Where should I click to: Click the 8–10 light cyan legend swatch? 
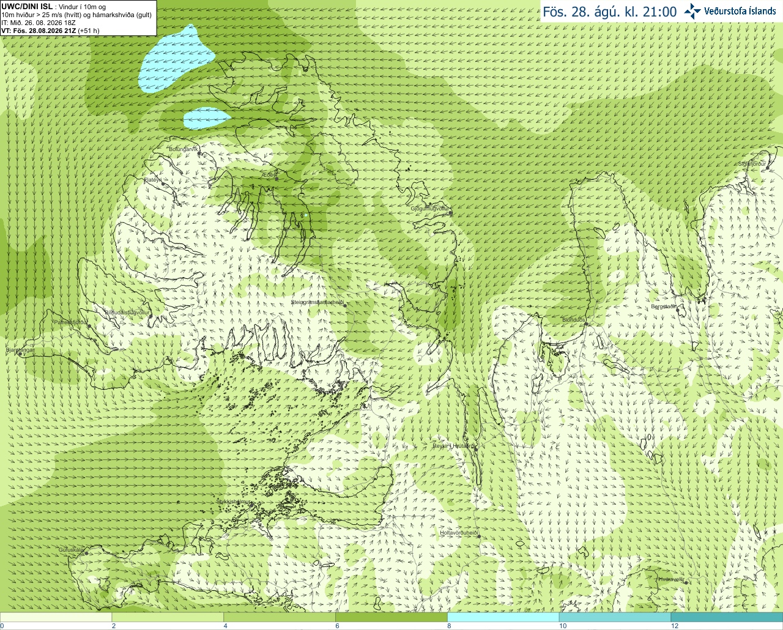pos(503,617)
